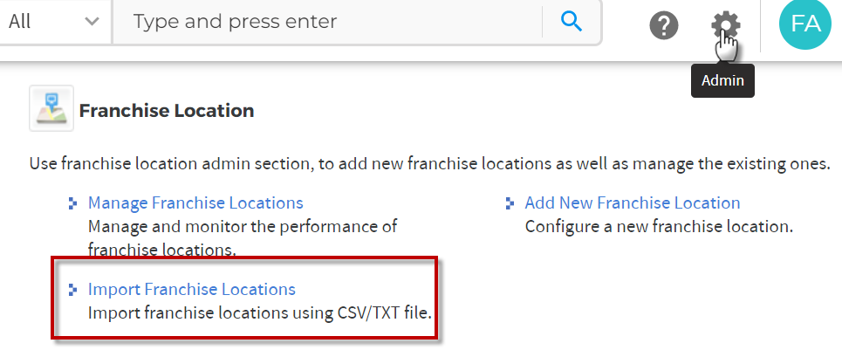
Task: Click the Manage and monitor performance description
Action: click(243, 237)
